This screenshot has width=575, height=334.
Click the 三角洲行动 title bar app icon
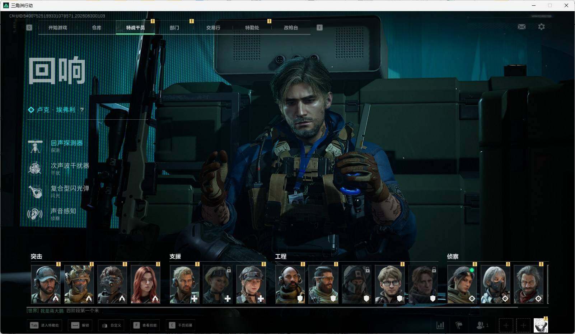(x=6, y=5)
